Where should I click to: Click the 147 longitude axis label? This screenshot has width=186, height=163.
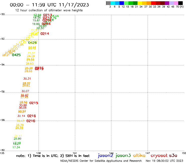pos(148,153)
